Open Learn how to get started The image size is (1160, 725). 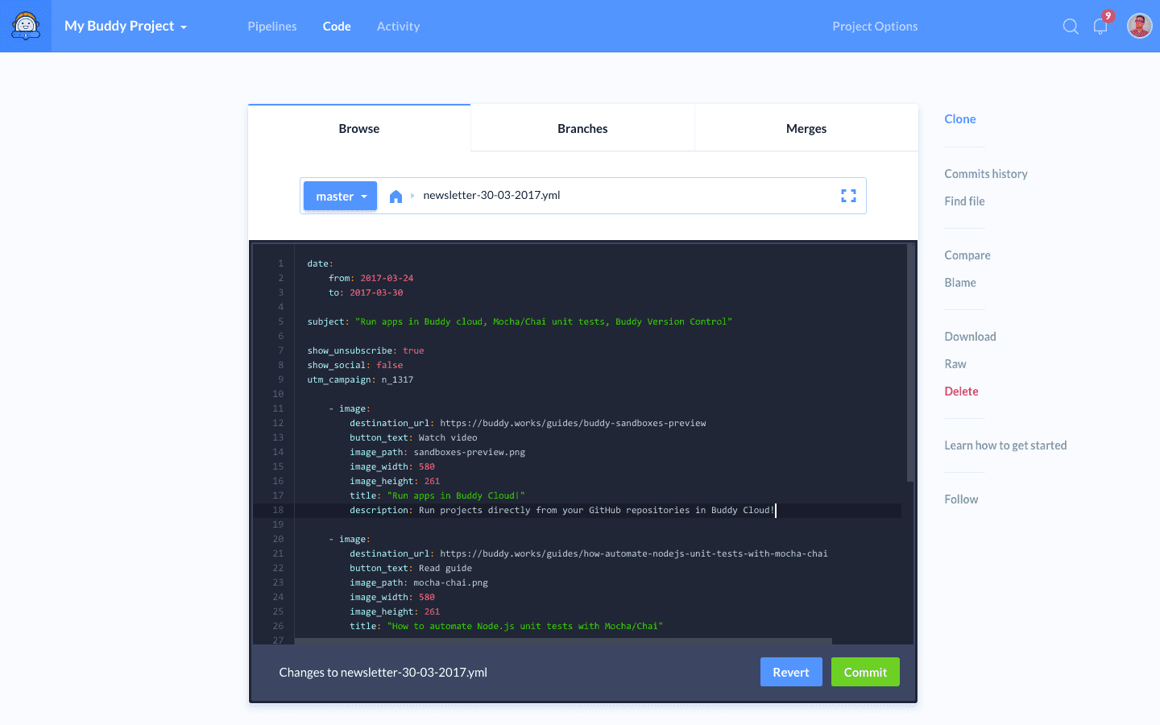coord(1005,445)
